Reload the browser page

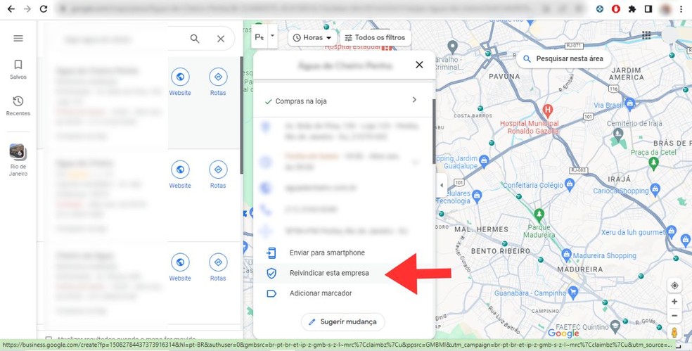[x=44, y=9]
